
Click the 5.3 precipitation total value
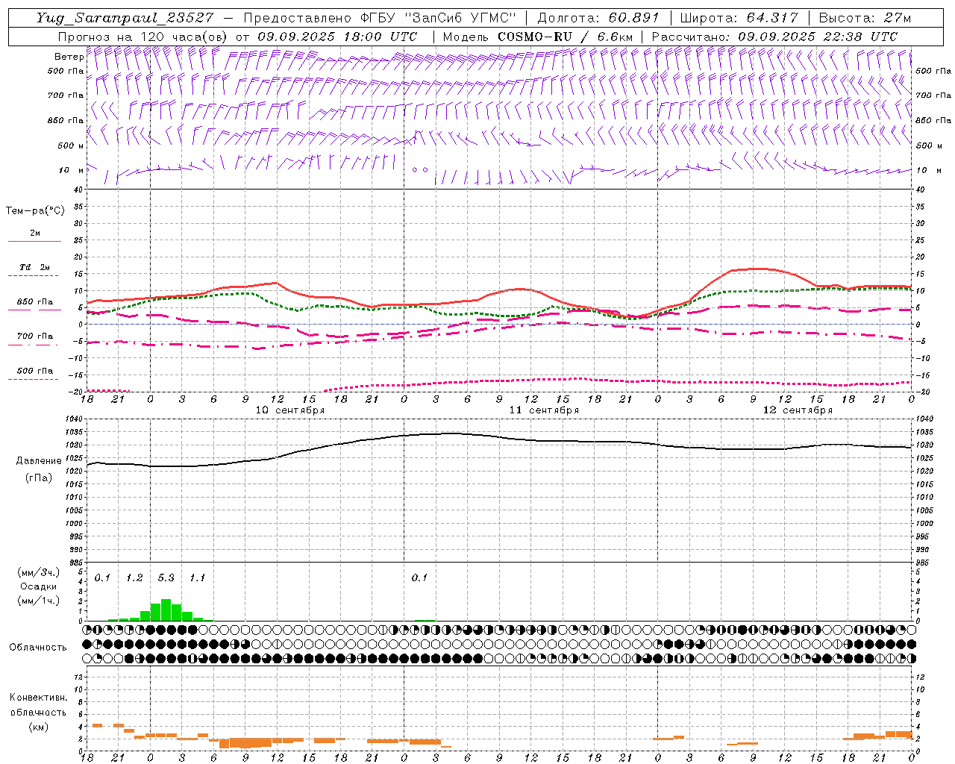pyautogui.click(x=166, y=578)
